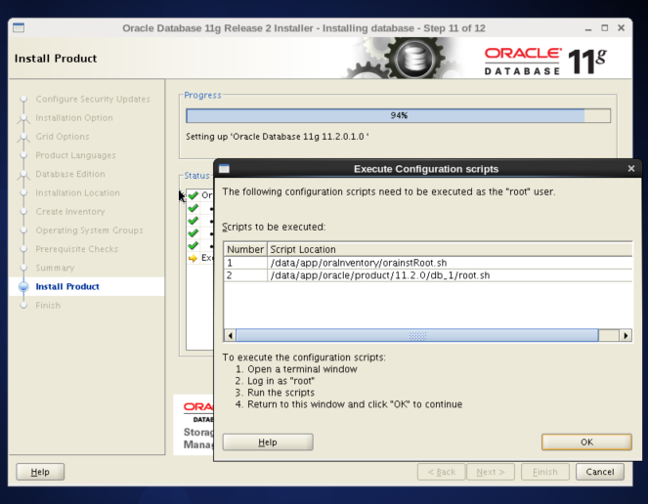
Task: Click the Install Product step bullet icon
Action: click(23, 287)
